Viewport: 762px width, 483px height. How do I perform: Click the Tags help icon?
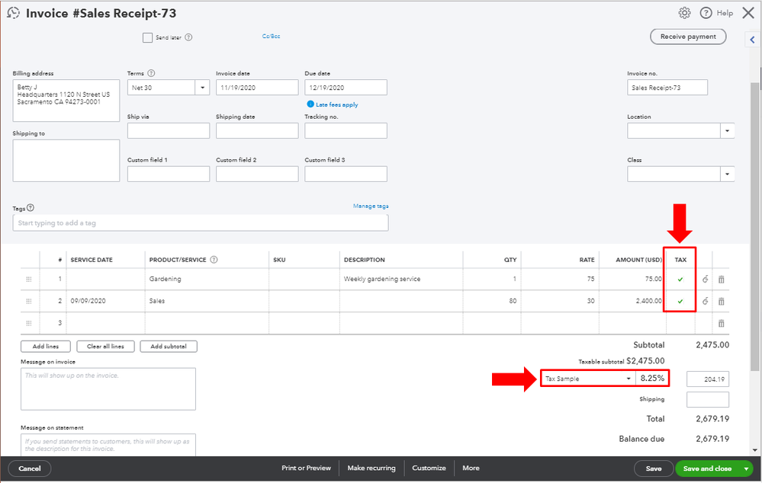point(31,208)
